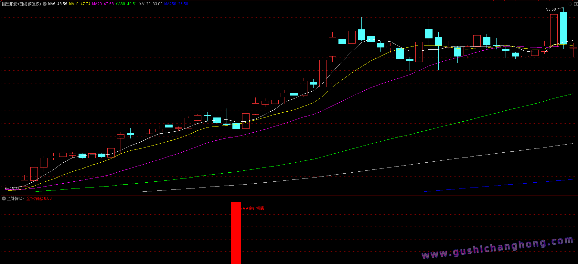Select the yellow MA10: 47.74 label

(80, 4)
